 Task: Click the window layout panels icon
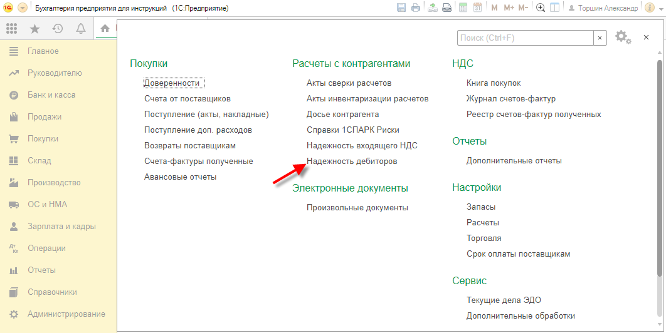click(x=554, y=8)
